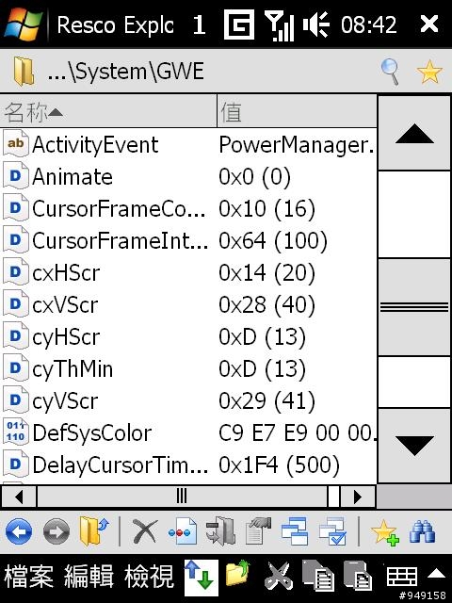Click the gray Forward arrow icon

tap(56, 532)
